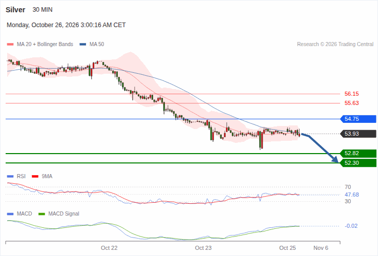
Task: Click the green 52.82 support price tag
Action: point(358,153)
